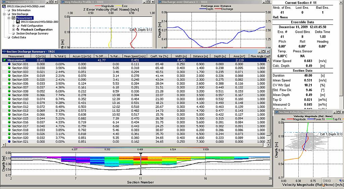Click the Measurement total Q value 0.851

click(x=41, y=60)
